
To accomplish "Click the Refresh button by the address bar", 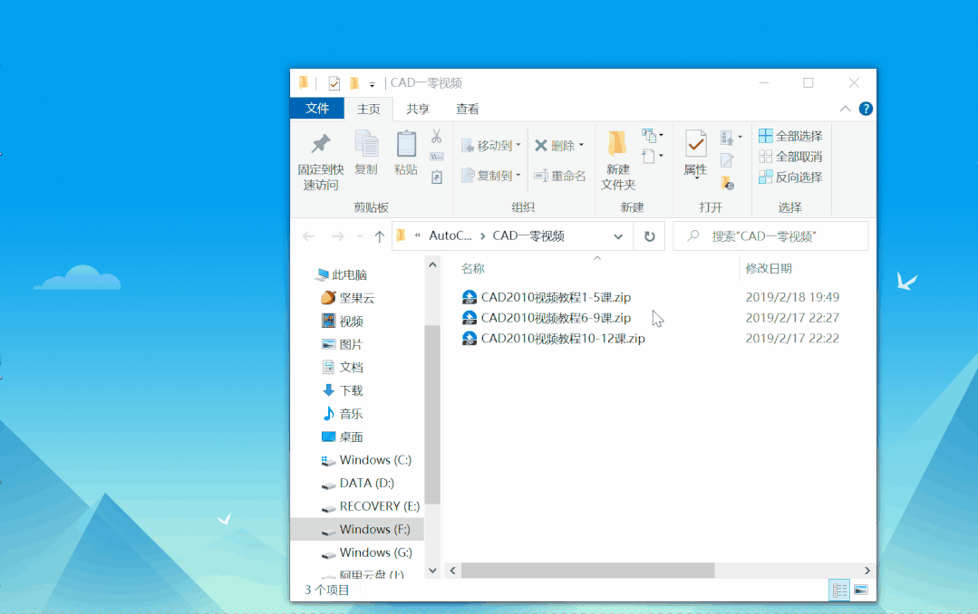I will [x=649, y=236].
